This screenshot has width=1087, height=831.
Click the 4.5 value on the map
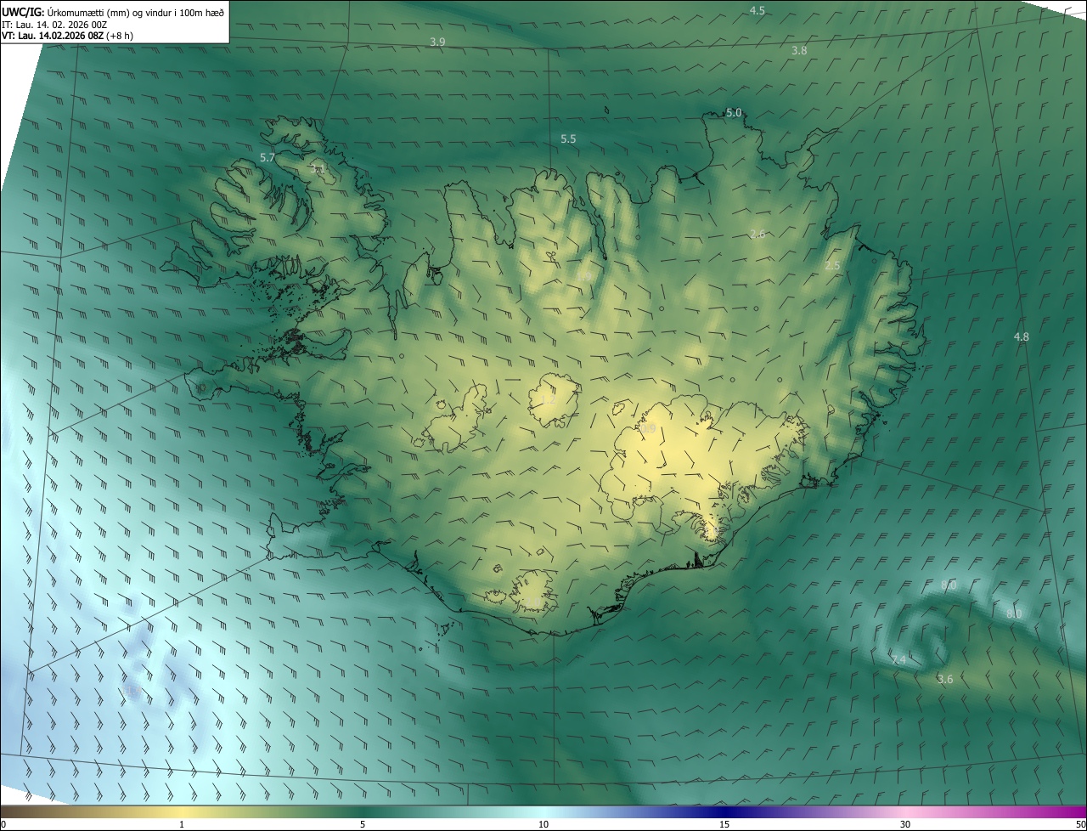(757, 10)
